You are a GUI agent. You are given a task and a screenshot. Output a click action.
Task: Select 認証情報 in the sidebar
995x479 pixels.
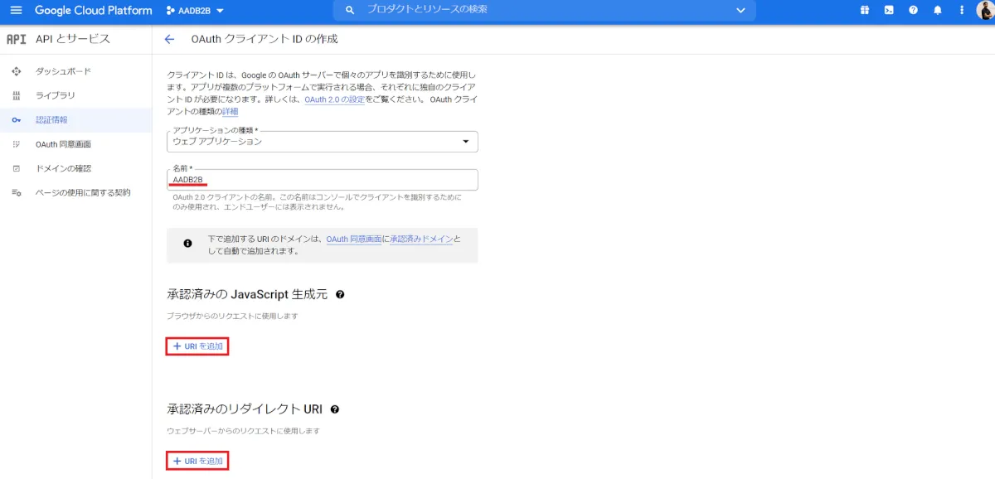76,120
